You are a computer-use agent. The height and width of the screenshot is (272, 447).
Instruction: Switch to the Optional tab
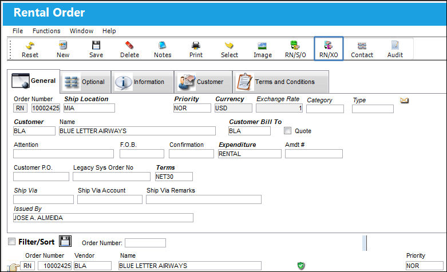pyautogui.click(x=85, y=82)
